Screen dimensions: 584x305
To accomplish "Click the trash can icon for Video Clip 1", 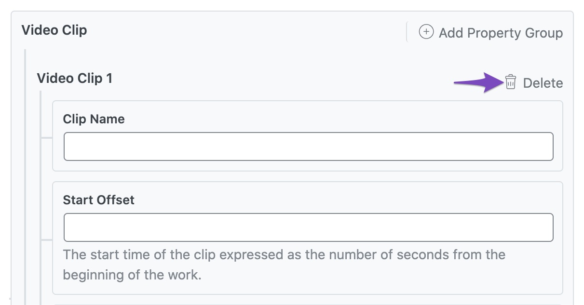I will (511, 82).
